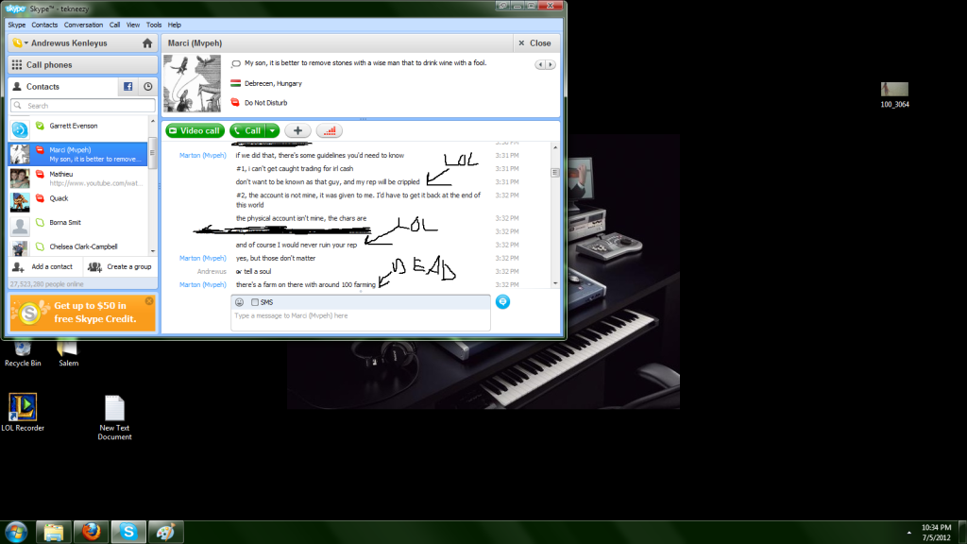Show previous mood message arrow
This screenshot has width=967, height=544.
540,64
